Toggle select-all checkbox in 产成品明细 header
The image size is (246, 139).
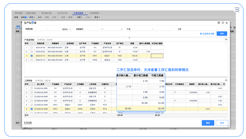32,44
